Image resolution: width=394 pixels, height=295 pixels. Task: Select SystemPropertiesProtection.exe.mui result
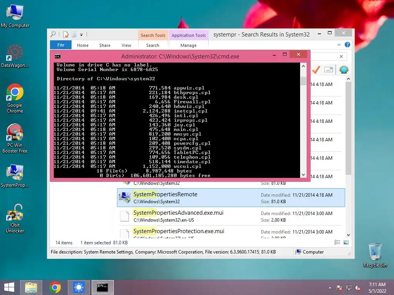point(231,232)
